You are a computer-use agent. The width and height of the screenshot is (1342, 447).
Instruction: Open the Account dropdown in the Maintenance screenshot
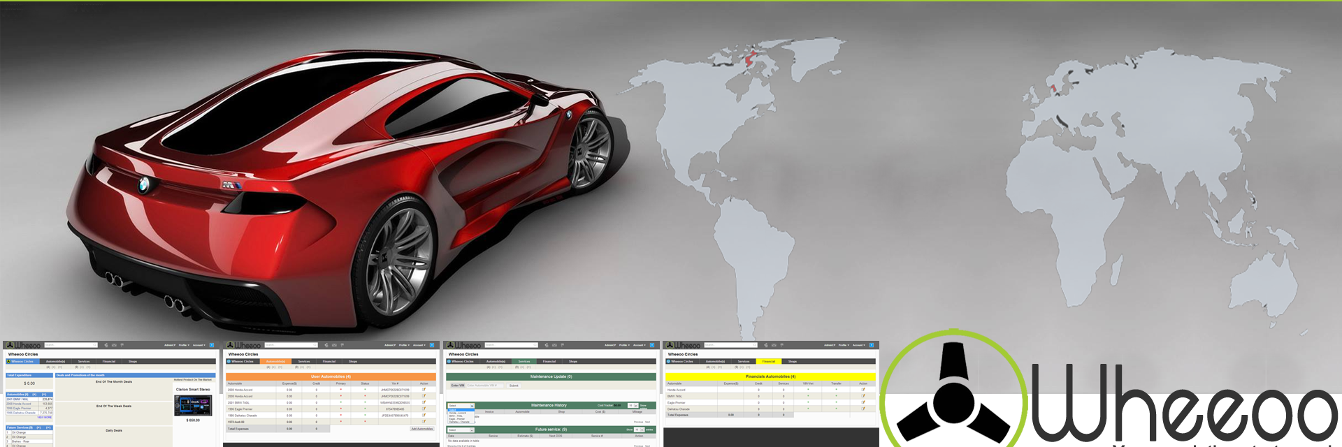pyautogui.click(x=640, y=345)
